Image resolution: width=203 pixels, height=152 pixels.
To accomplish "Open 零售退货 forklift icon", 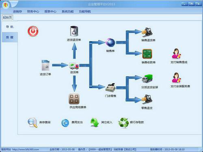I will coord(147,99).
